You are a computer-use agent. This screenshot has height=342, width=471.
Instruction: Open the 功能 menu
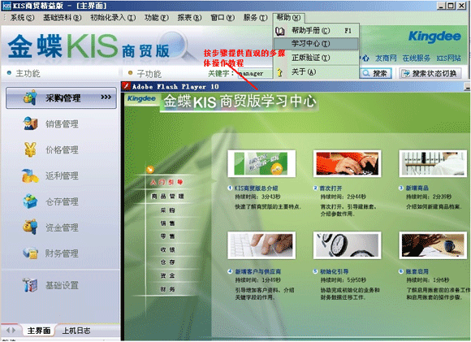click(157, 18)
